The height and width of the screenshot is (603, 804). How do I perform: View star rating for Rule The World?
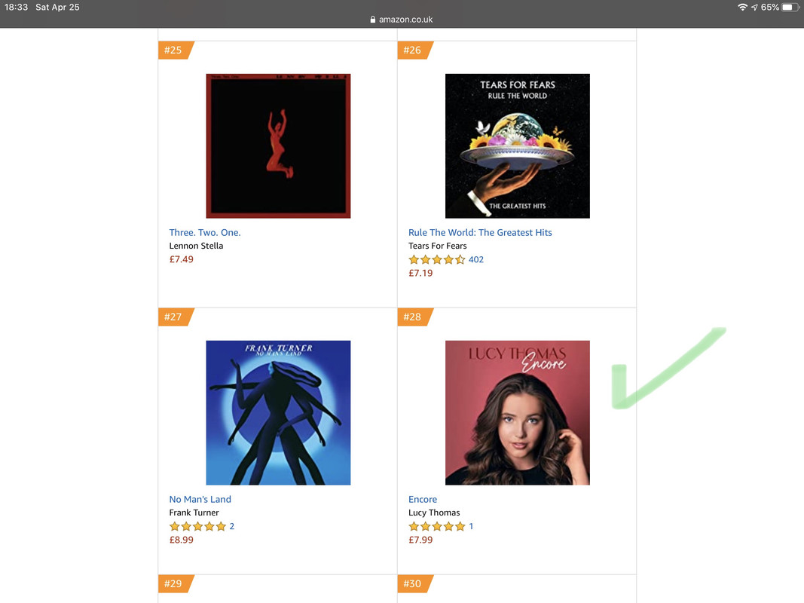(437, 259)
